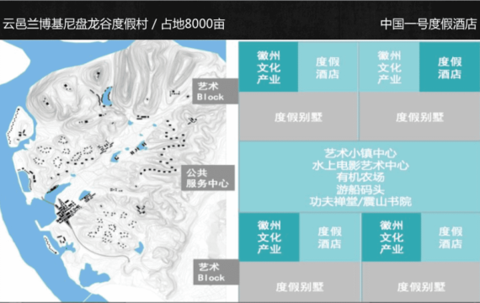Select the light 度假酒店 tile in top-left group
The height and width of the screenshot is (303, 480).
click(328, 67)
